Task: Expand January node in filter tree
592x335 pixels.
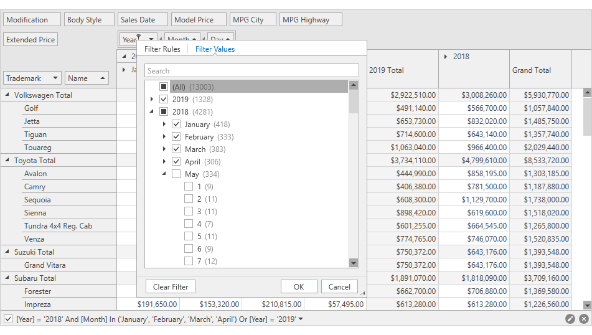Action: click(x=164, y=124)
